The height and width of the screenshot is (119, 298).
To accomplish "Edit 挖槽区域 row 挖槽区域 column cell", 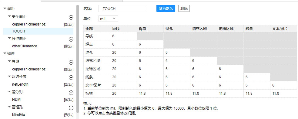I will pyautogui.click(x=230, y=69).
